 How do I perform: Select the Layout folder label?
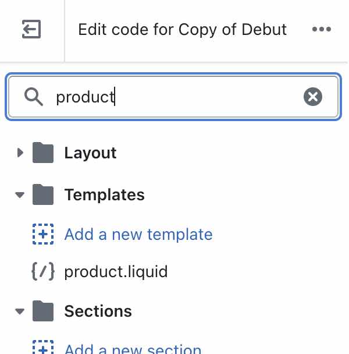pos(90,153)
